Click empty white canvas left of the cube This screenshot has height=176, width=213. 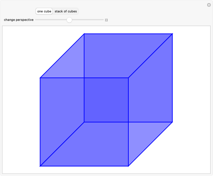pos(21,103)
